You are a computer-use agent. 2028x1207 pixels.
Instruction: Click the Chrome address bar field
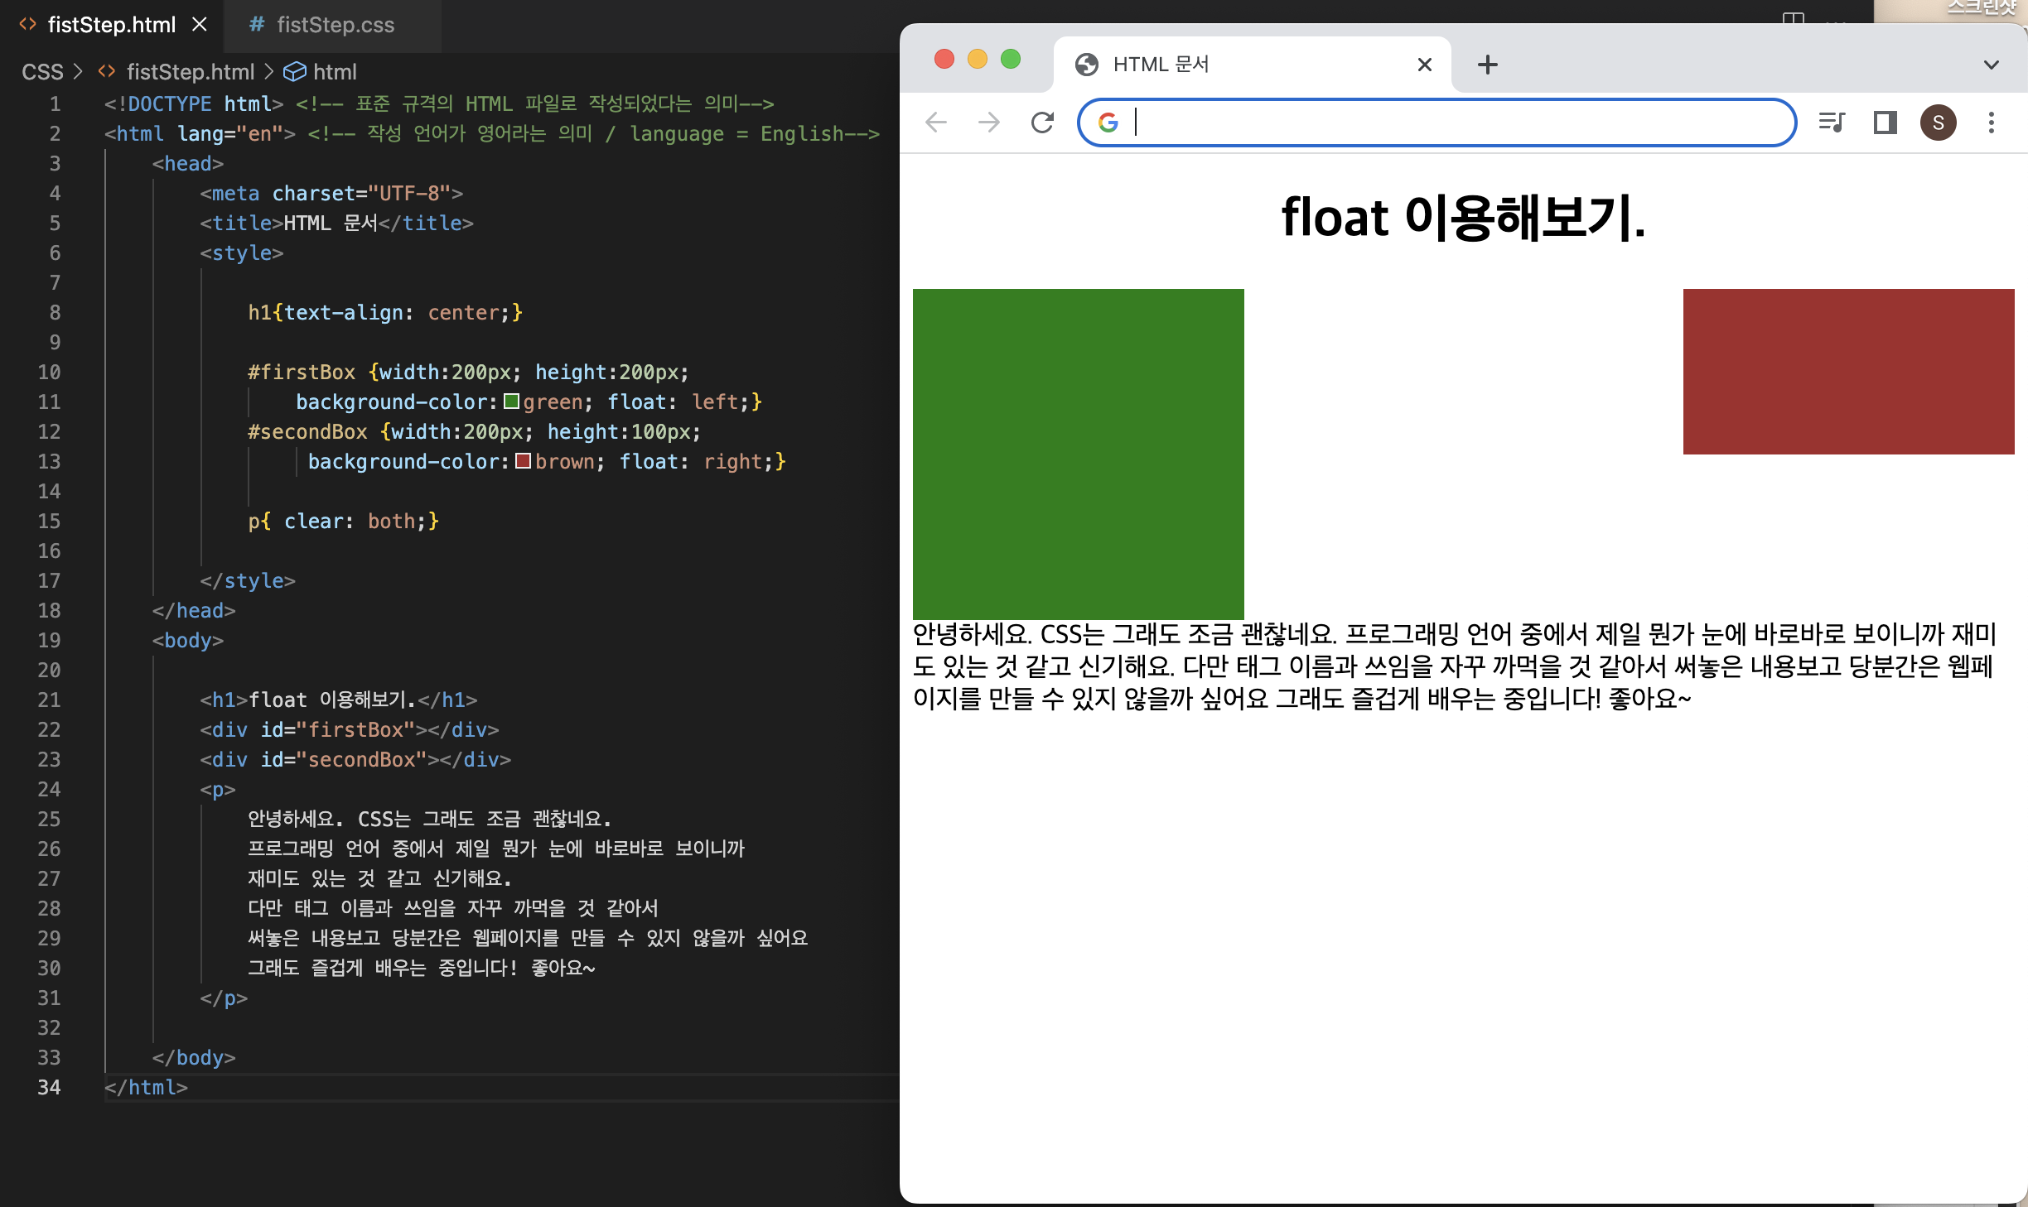click(1458, 123)
